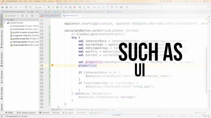Click the Make Project hammer icon

pyautogui.click(x=31, y=7)
